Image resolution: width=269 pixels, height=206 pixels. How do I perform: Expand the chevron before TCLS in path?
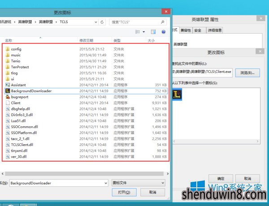coord(56,22)
